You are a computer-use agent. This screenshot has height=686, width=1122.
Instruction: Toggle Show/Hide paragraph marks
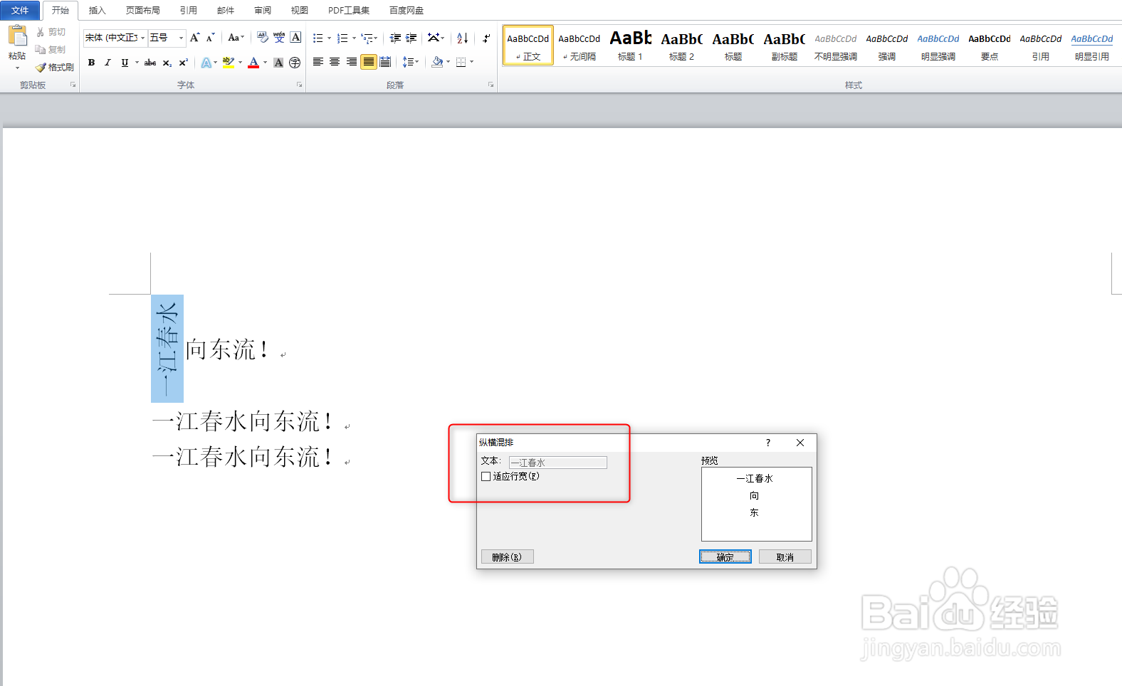coord(486,38)
